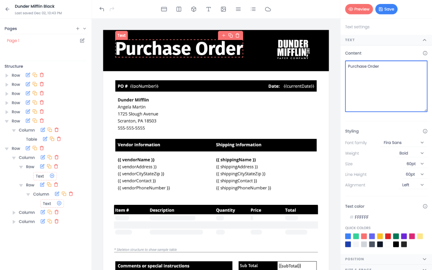Image resolution: width=432 pixels, height=270 pixels.
Task: Open the Font family dropdown showing Fira Sans
Action: coord(403,143)
